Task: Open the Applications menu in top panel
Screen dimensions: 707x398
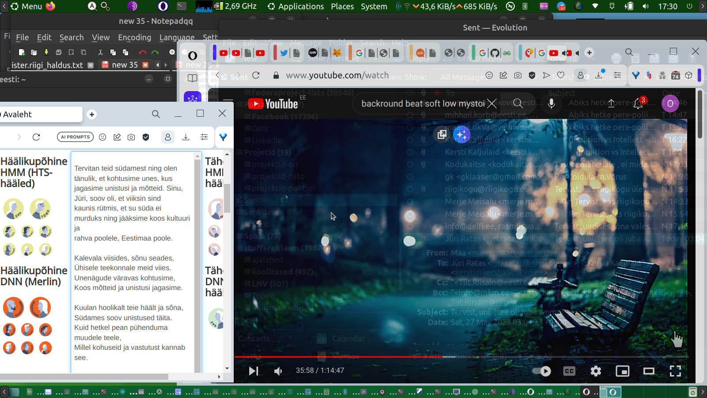Action: point(300,6)
